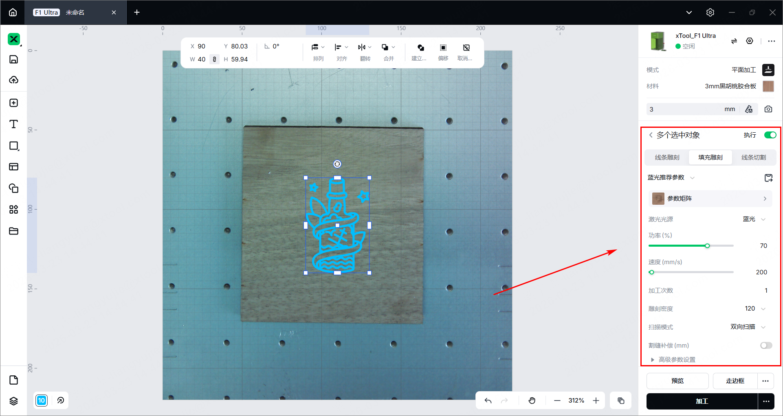Viewport: 783px width, 416px height.
Task: Open the 激光光源 laser source dropdown
Action: (754, 219)
